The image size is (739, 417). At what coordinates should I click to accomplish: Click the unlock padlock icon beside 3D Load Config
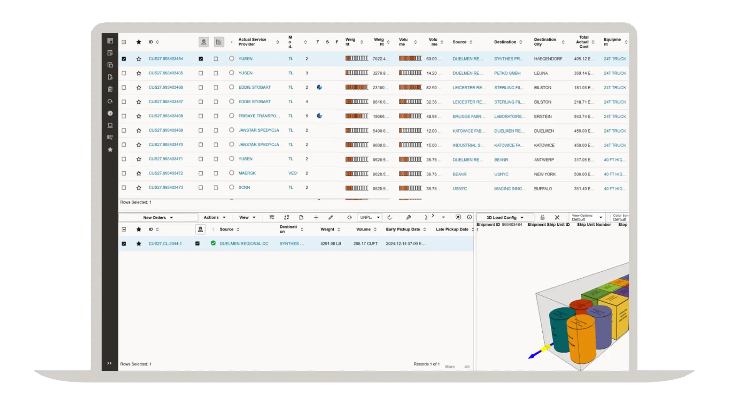(542, 218)
